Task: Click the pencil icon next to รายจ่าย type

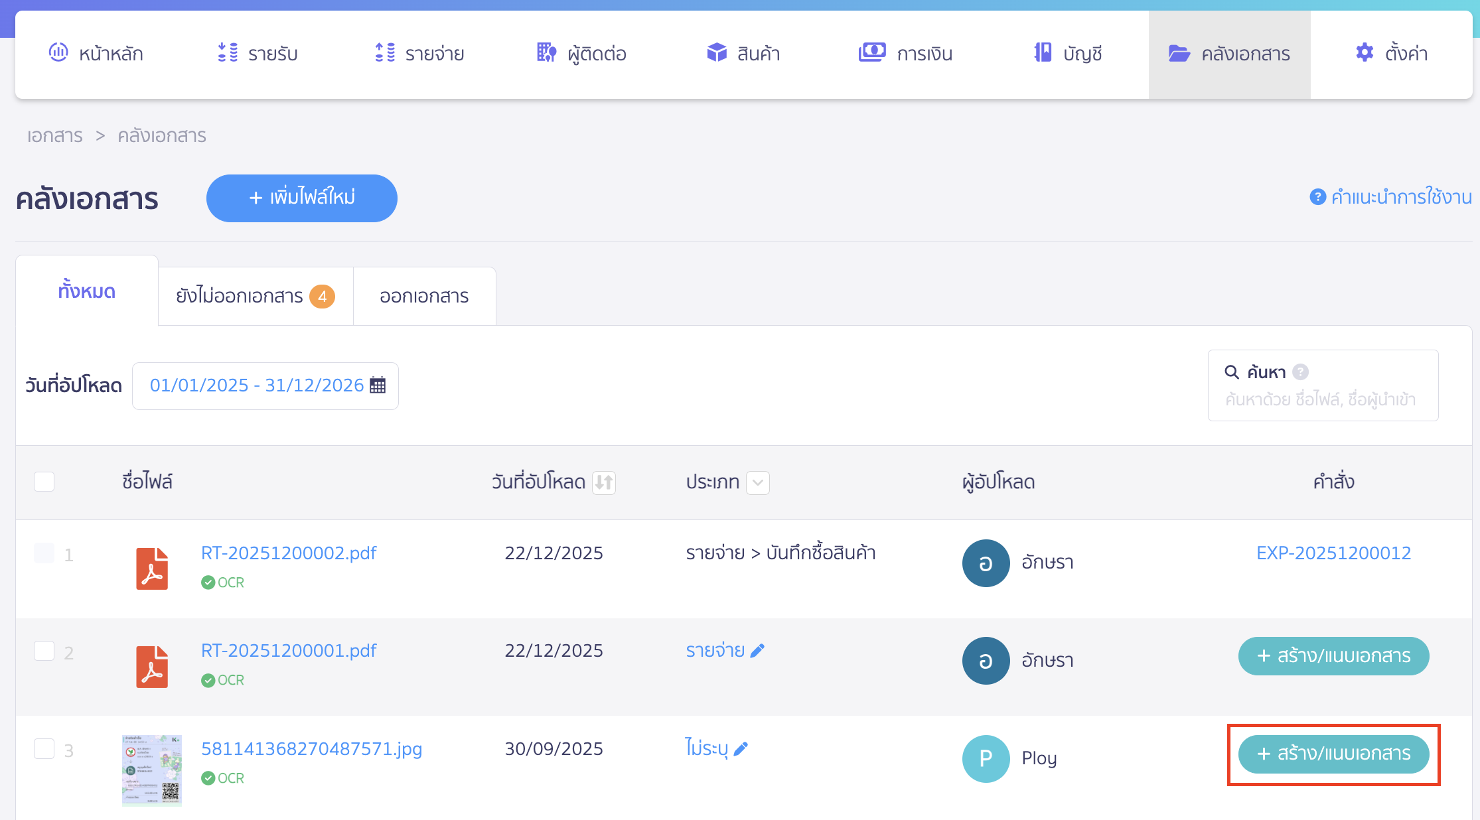Action: point(757,651)
